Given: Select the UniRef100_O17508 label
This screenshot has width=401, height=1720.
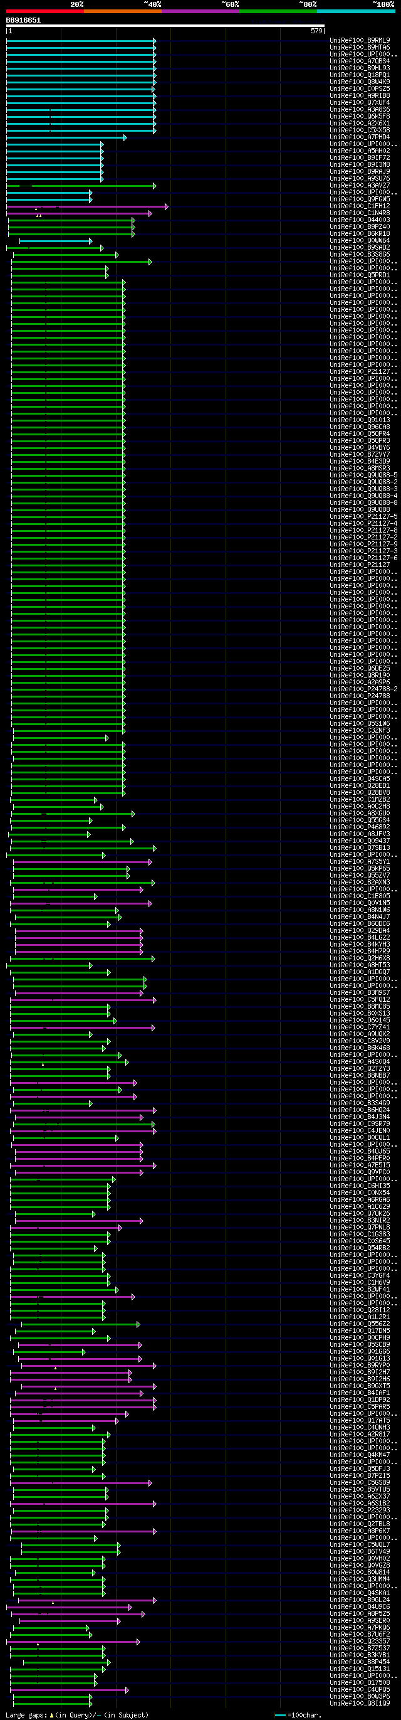Looking at the screenshot, I should tap(360, 1682).
